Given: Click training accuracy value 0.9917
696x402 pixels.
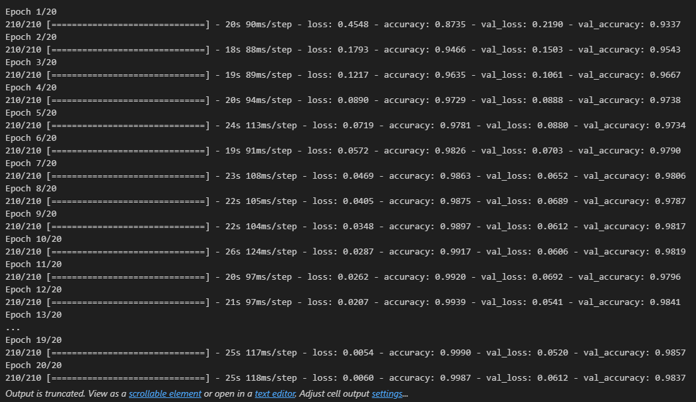Looking at the screenshot, I should click(x=455, y=252).
